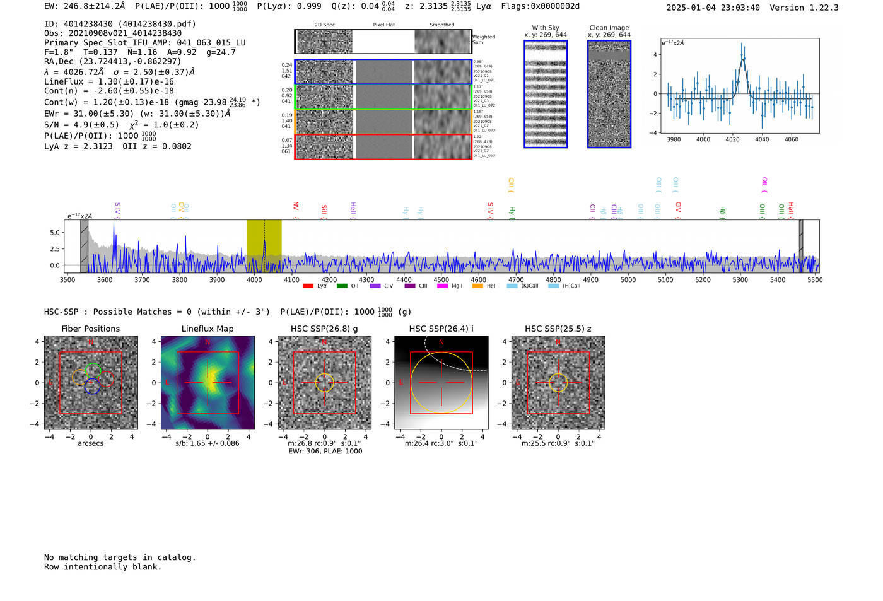Select the With Sky image panel
The image size is (883, 601).
pos(546,94)
